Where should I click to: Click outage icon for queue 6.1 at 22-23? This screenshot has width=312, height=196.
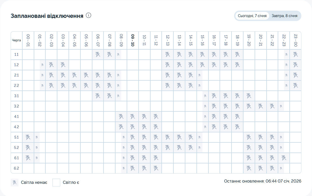tap(284, 158)
